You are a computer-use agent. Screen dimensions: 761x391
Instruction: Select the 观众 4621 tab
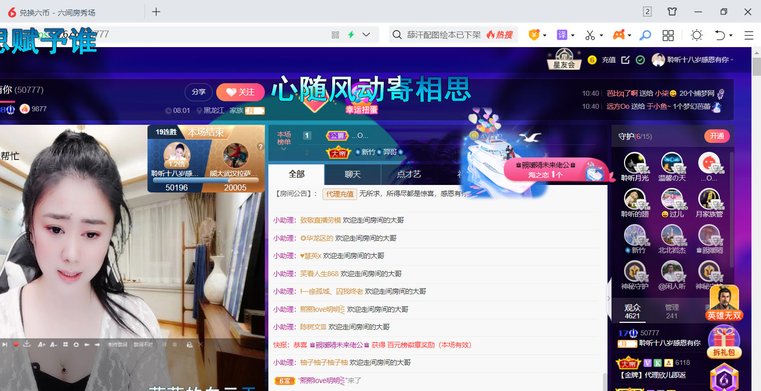632,311
